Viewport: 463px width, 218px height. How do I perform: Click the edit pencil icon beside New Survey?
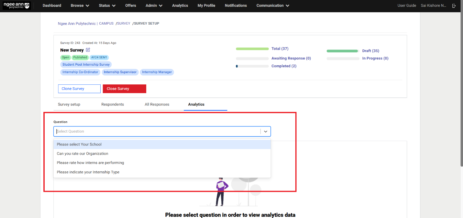point(88,50)
